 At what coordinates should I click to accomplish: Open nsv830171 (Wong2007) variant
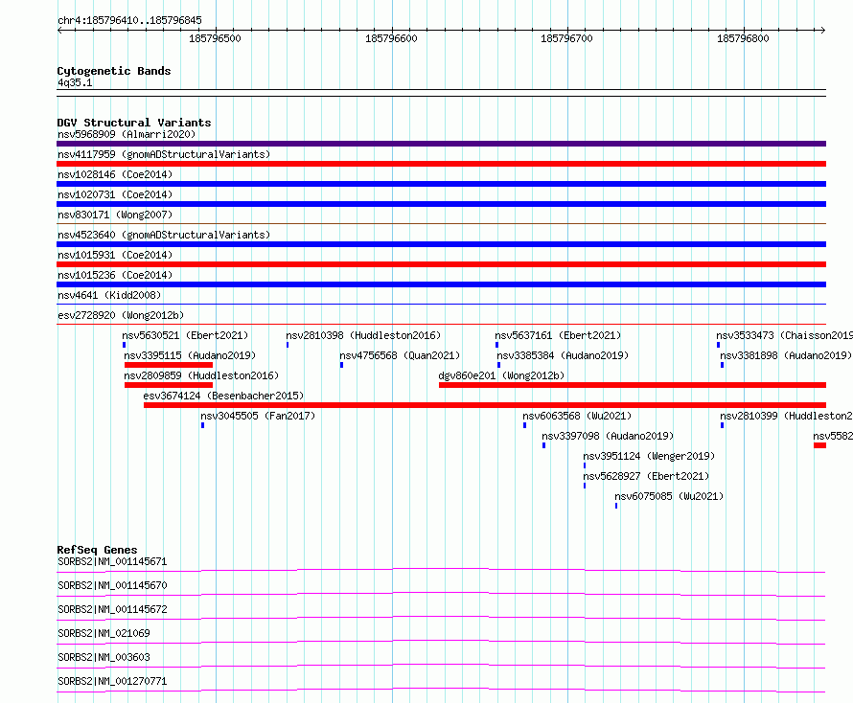tap(115, 215)
